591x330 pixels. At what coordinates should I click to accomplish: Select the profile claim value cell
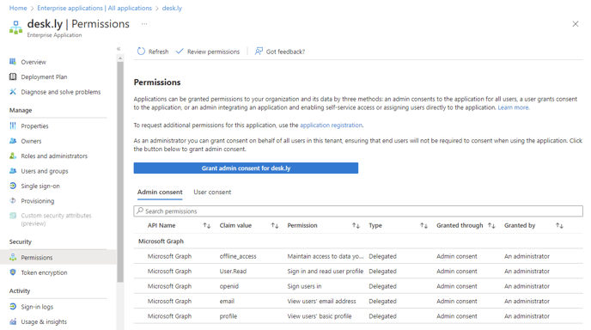pos(228,316)
